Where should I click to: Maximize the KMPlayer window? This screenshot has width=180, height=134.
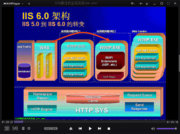point(162,3)
